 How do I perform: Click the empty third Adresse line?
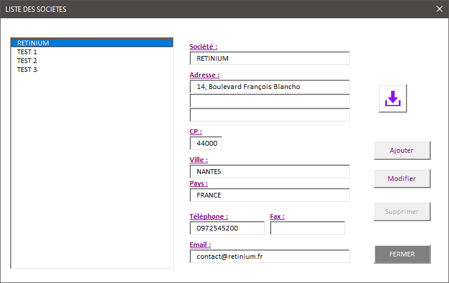[269, 115]
